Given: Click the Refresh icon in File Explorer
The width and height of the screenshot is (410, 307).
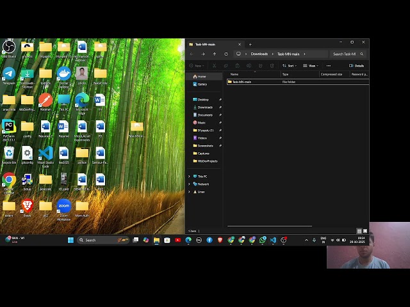Looking at the screenshot, I should [226, 54].
